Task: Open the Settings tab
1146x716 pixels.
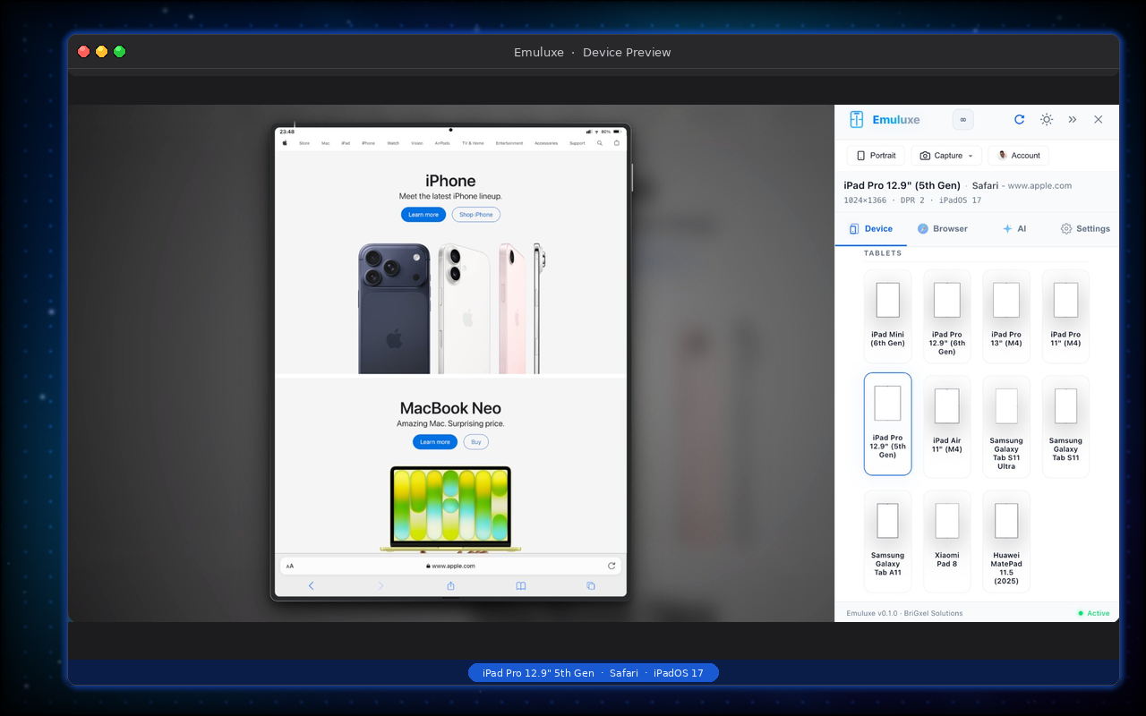Action: pos(1084,229)
